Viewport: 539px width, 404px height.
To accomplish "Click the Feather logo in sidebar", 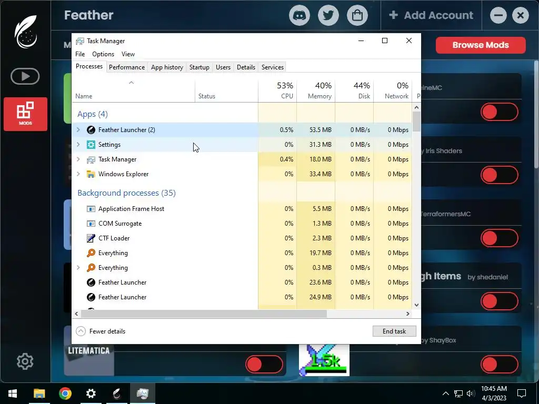I will point(26,32).
